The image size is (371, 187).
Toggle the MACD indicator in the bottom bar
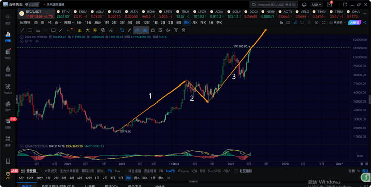pos(171,171)
